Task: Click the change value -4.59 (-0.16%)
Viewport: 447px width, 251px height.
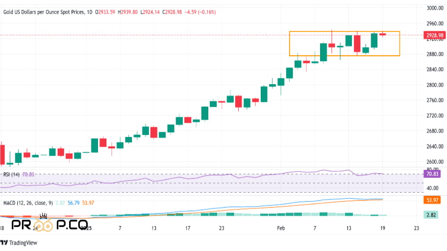Action: [x=200, y=12]
